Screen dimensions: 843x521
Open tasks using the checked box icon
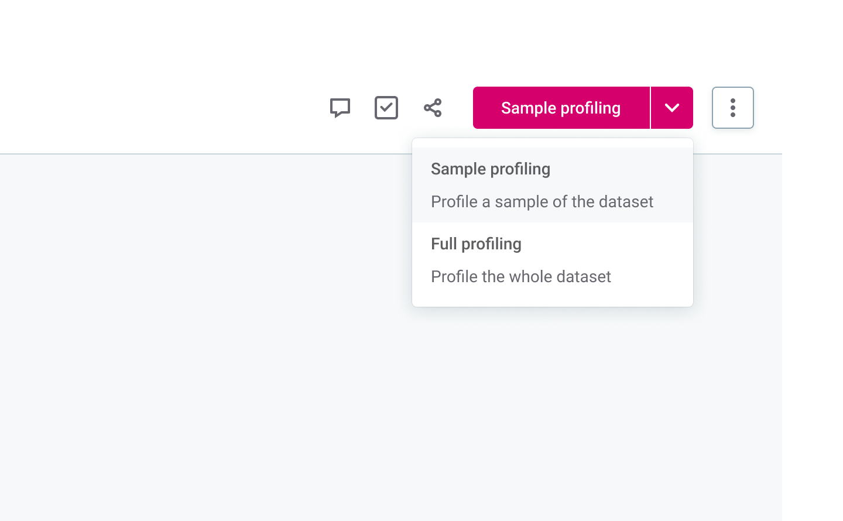(386, 108)
